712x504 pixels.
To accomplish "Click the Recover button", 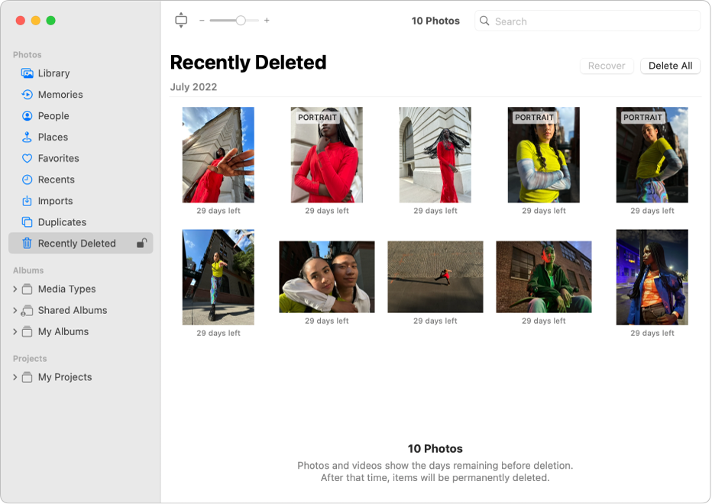I will point(607,66).
